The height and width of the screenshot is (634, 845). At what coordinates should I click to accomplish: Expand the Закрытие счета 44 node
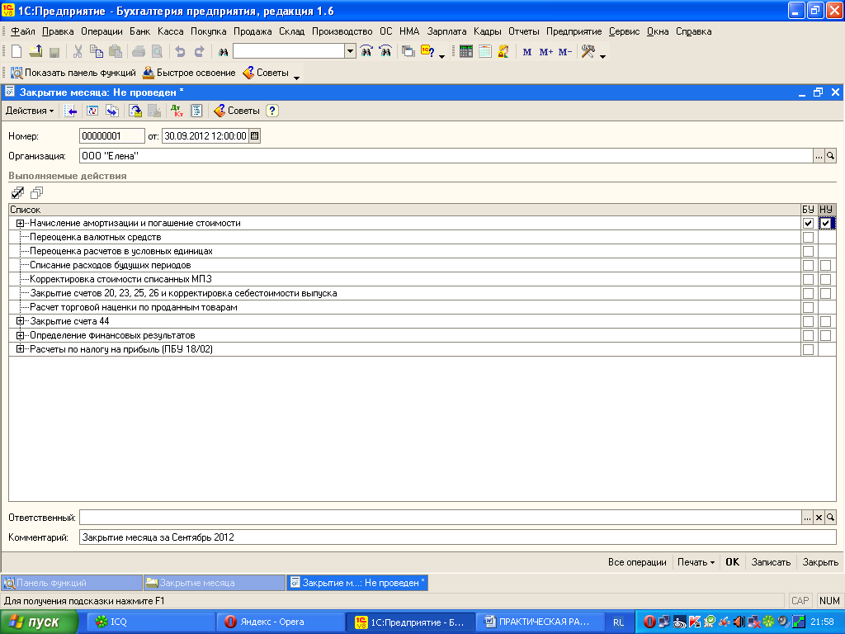[x=20, y=321]
